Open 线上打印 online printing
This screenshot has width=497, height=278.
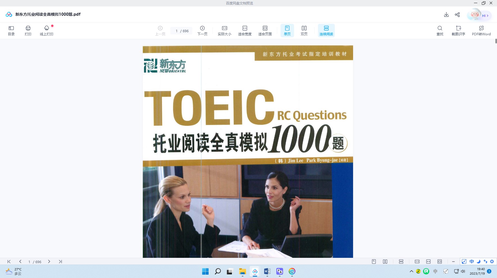(x=47, y=31)
